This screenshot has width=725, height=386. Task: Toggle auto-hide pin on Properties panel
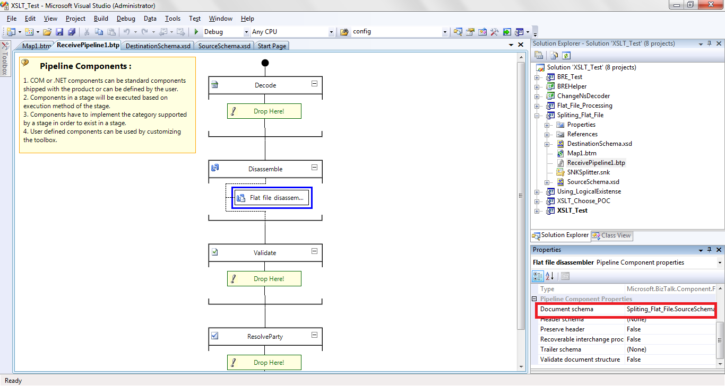pyautogui.click(x=709, y=249)
